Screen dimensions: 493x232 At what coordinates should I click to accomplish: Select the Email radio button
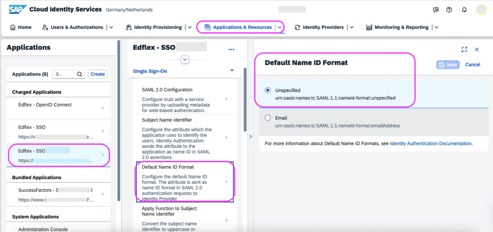[x=268, y=118]
